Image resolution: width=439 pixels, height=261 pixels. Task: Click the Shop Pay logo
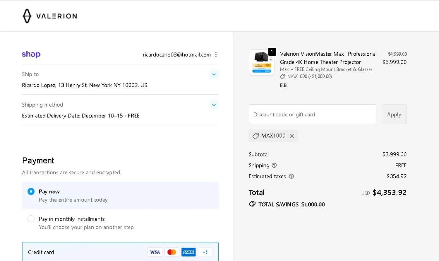31,54
